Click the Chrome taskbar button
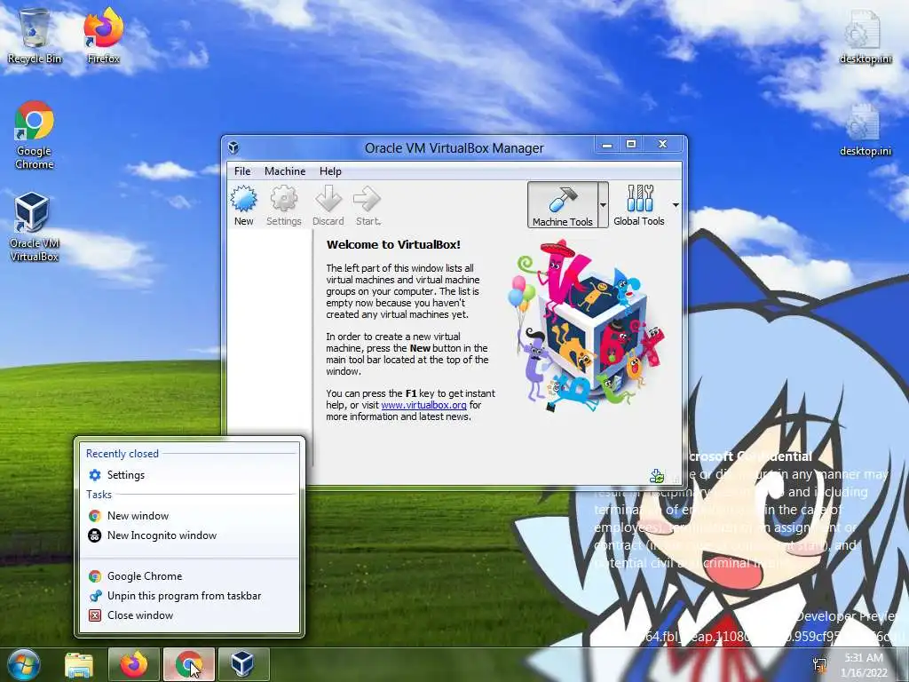909x682 pixels. click(189, 664)
